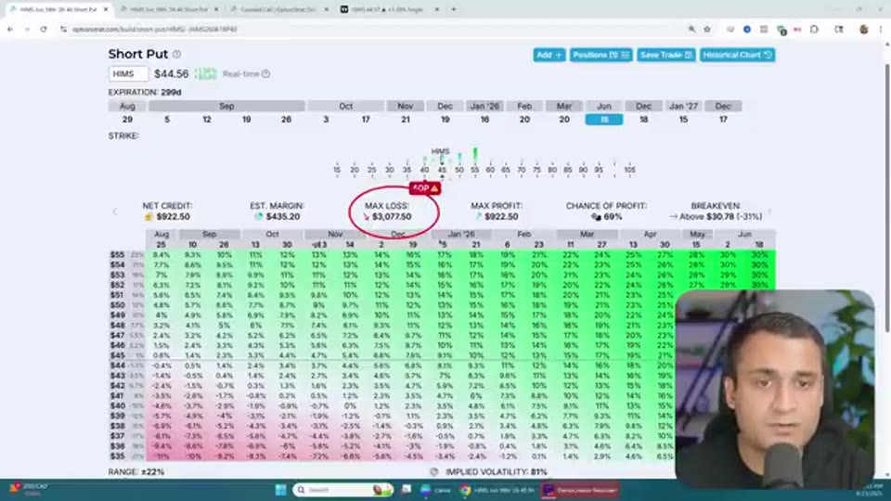
Task: Click the red 40P strike marker
Action: pos(424,188)
